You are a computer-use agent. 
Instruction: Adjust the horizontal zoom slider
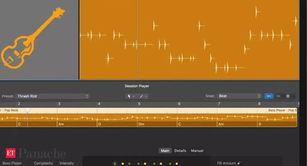coord(288,96)
